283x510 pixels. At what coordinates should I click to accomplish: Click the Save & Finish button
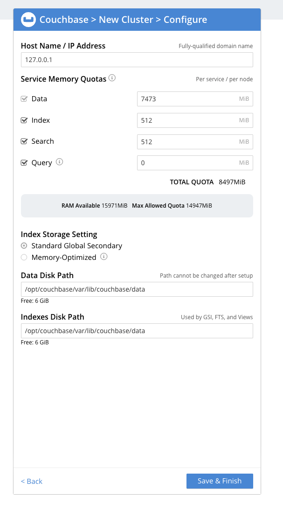pos(220,481)
